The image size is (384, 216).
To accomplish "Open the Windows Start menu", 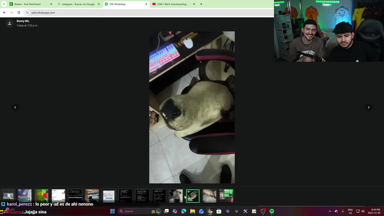I will [112, 211].
